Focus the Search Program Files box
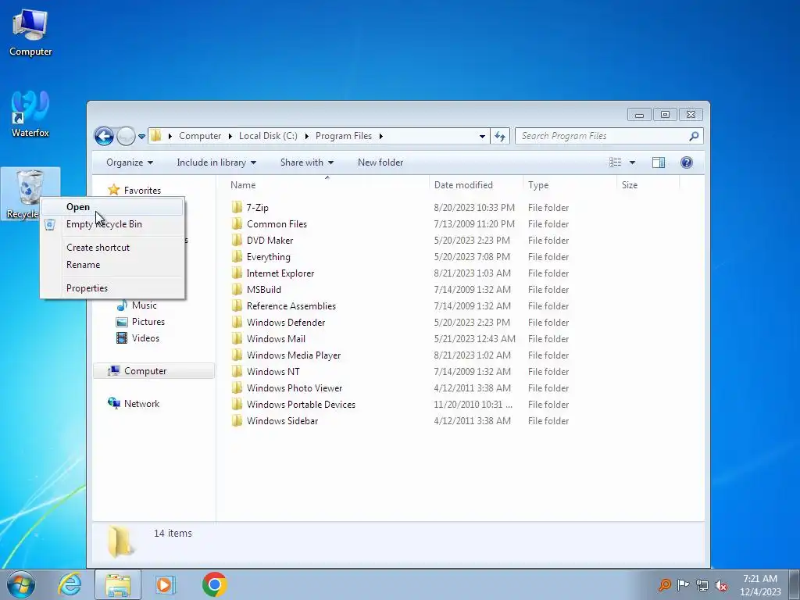Screen dimensions: 800x600 coord(609,136)
